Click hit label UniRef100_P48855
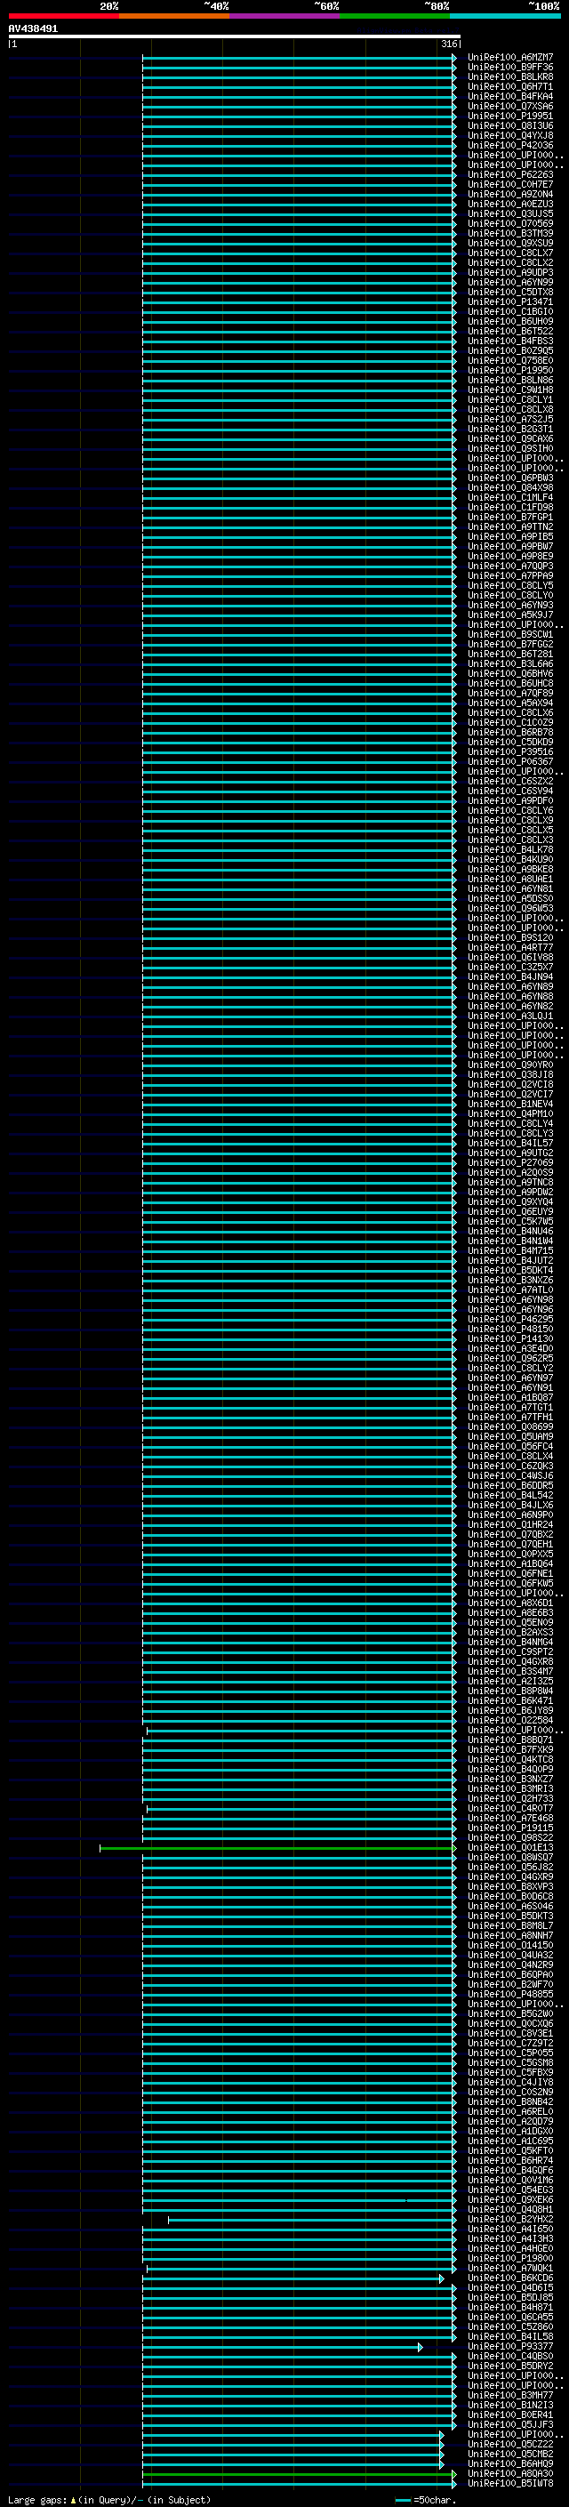 (x=509, y=1994)
